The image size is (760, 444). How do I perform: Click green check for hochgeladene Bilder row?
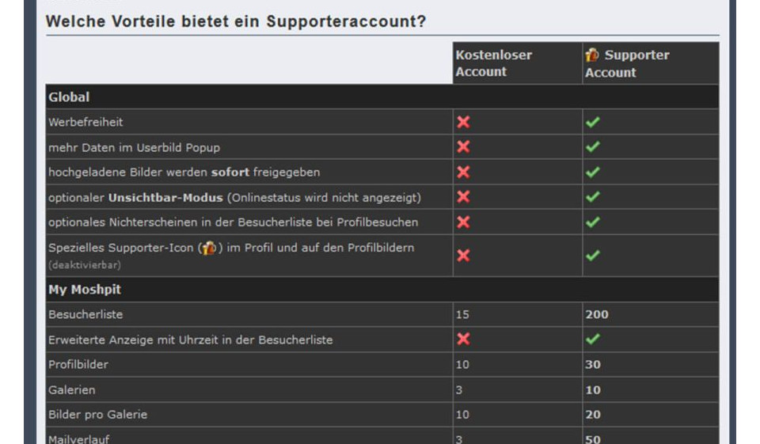click(x=592, y=172)
